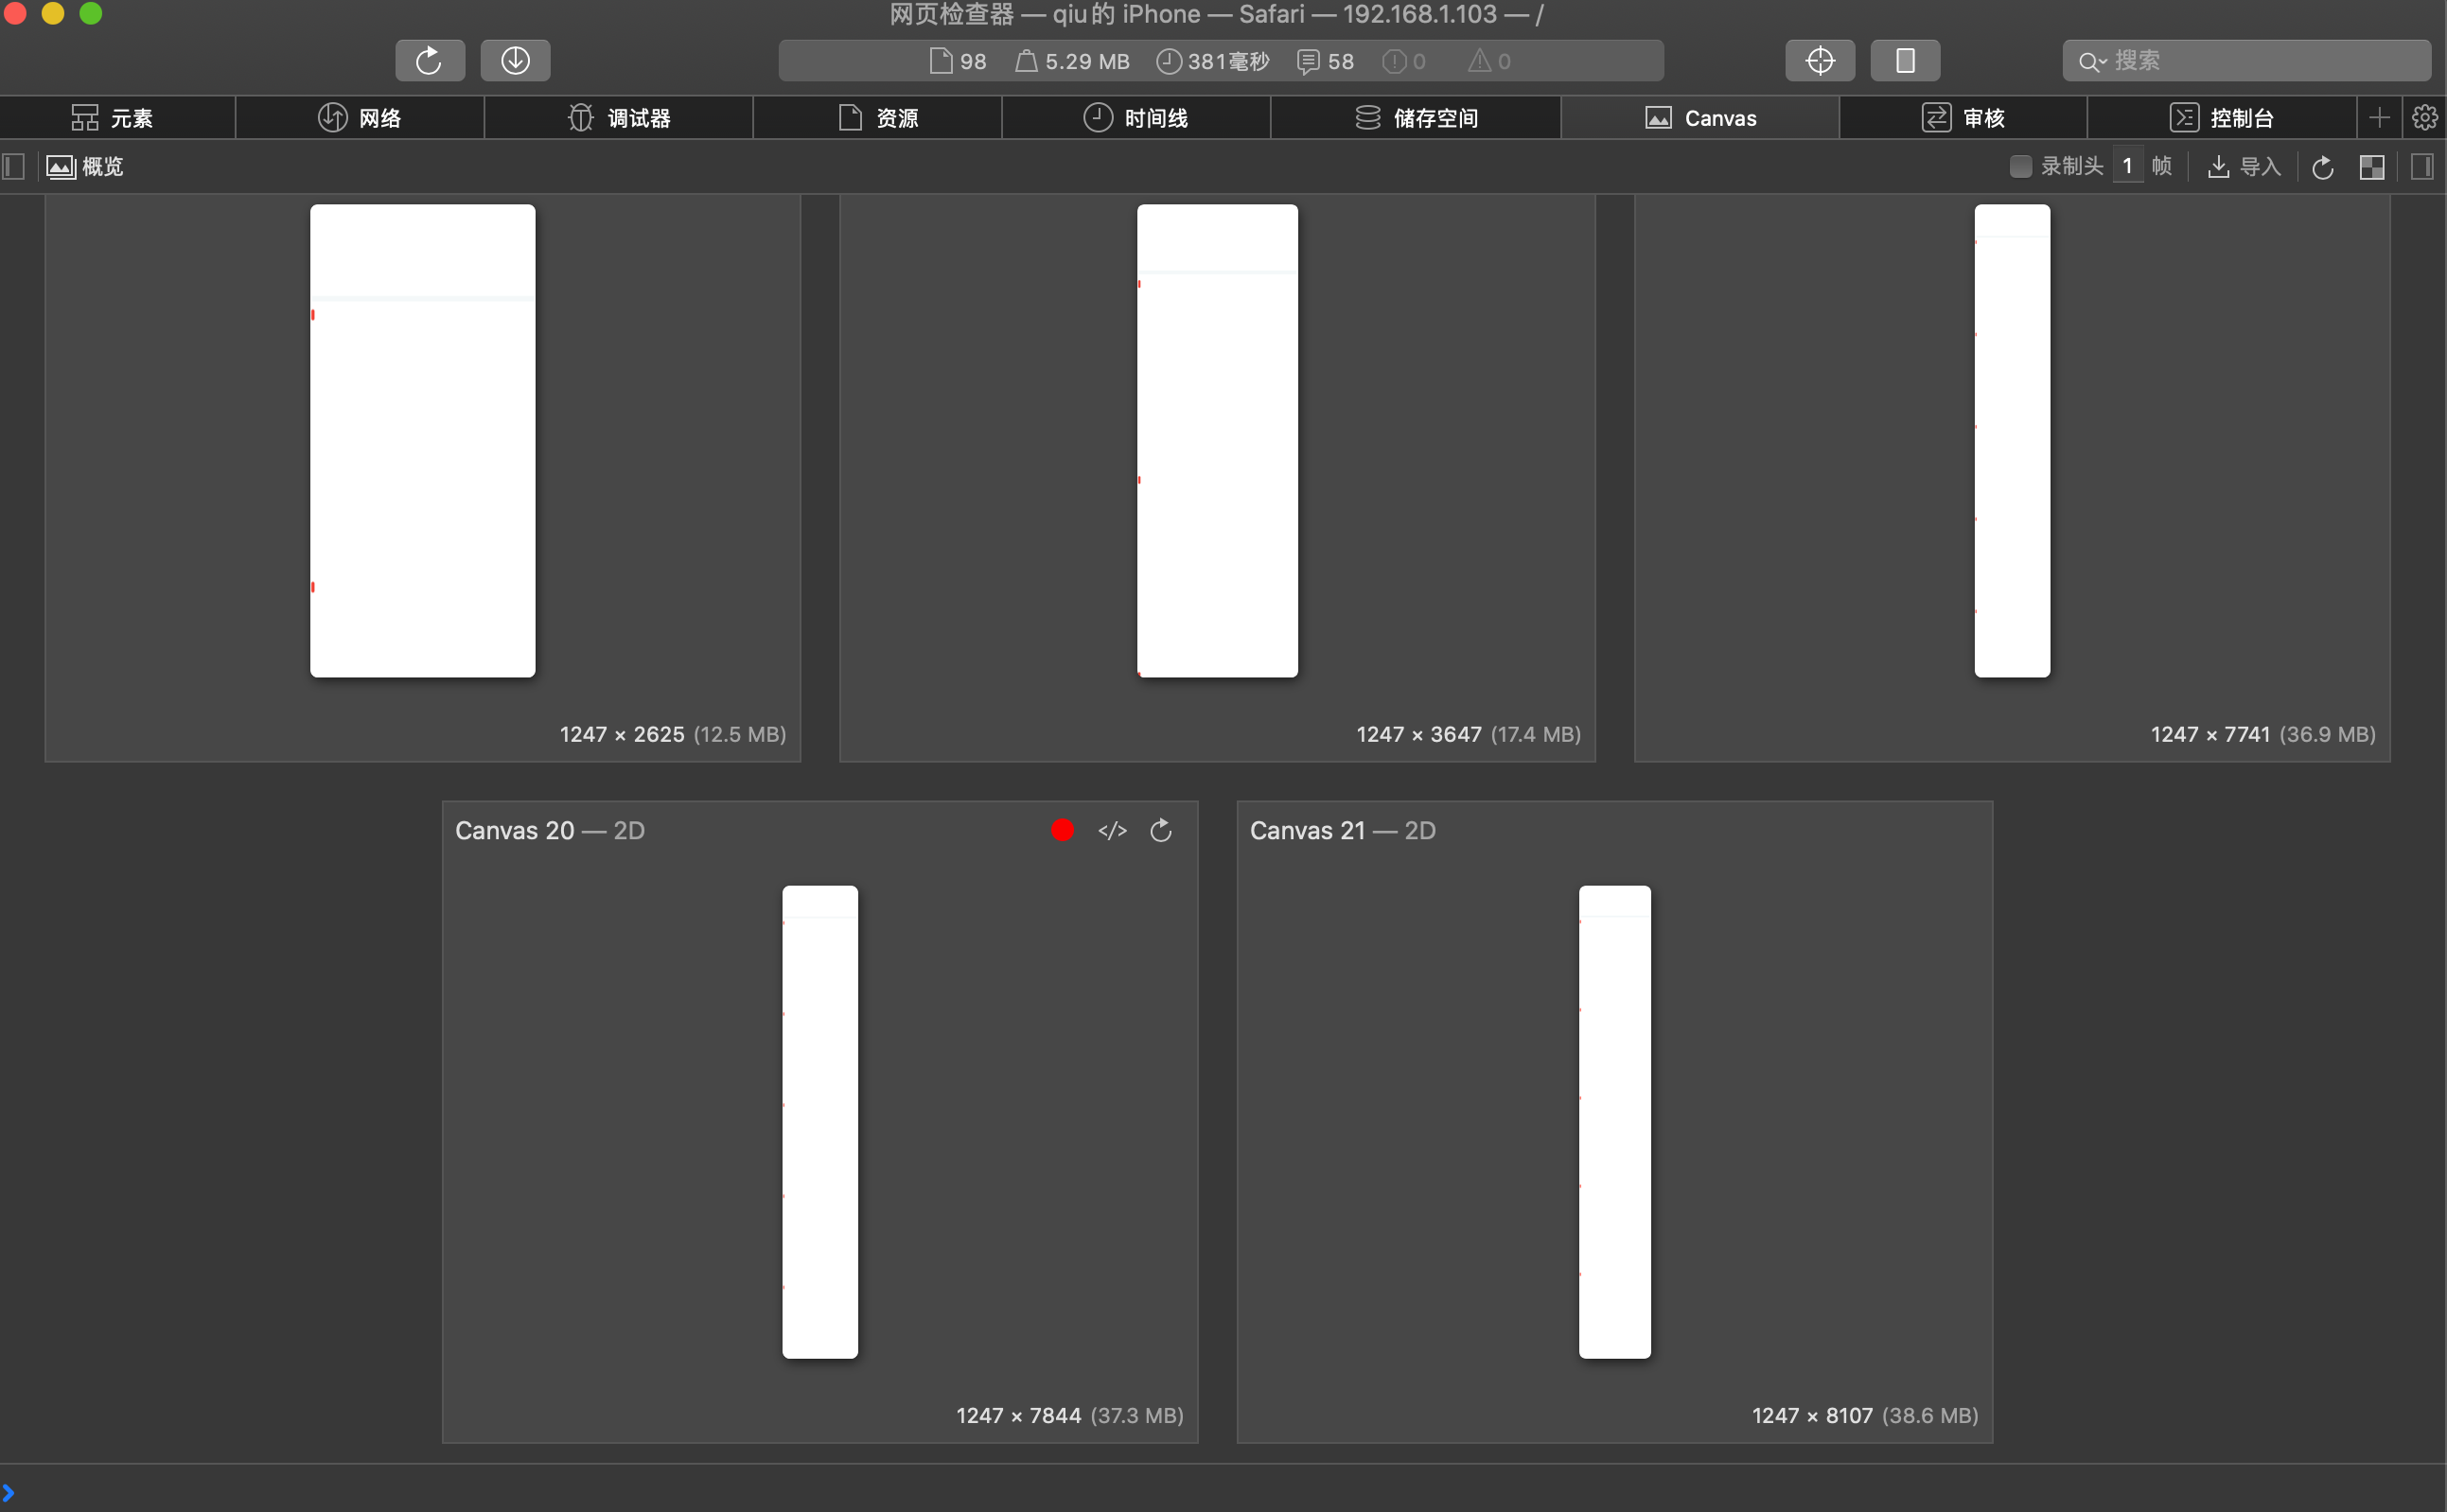
Task: Activate the element selection crosshair icon
Action: [x=1819, y=61]
